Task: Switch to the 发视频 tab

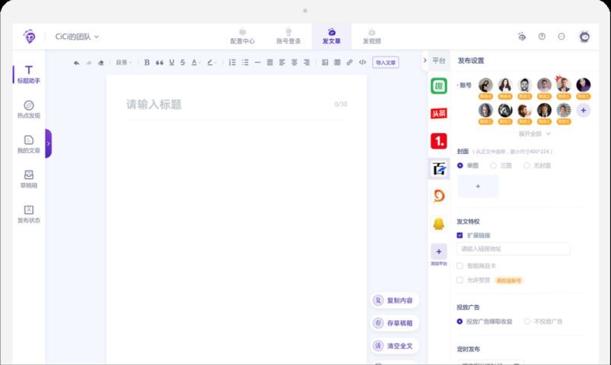Action: (x=372, y=36)
